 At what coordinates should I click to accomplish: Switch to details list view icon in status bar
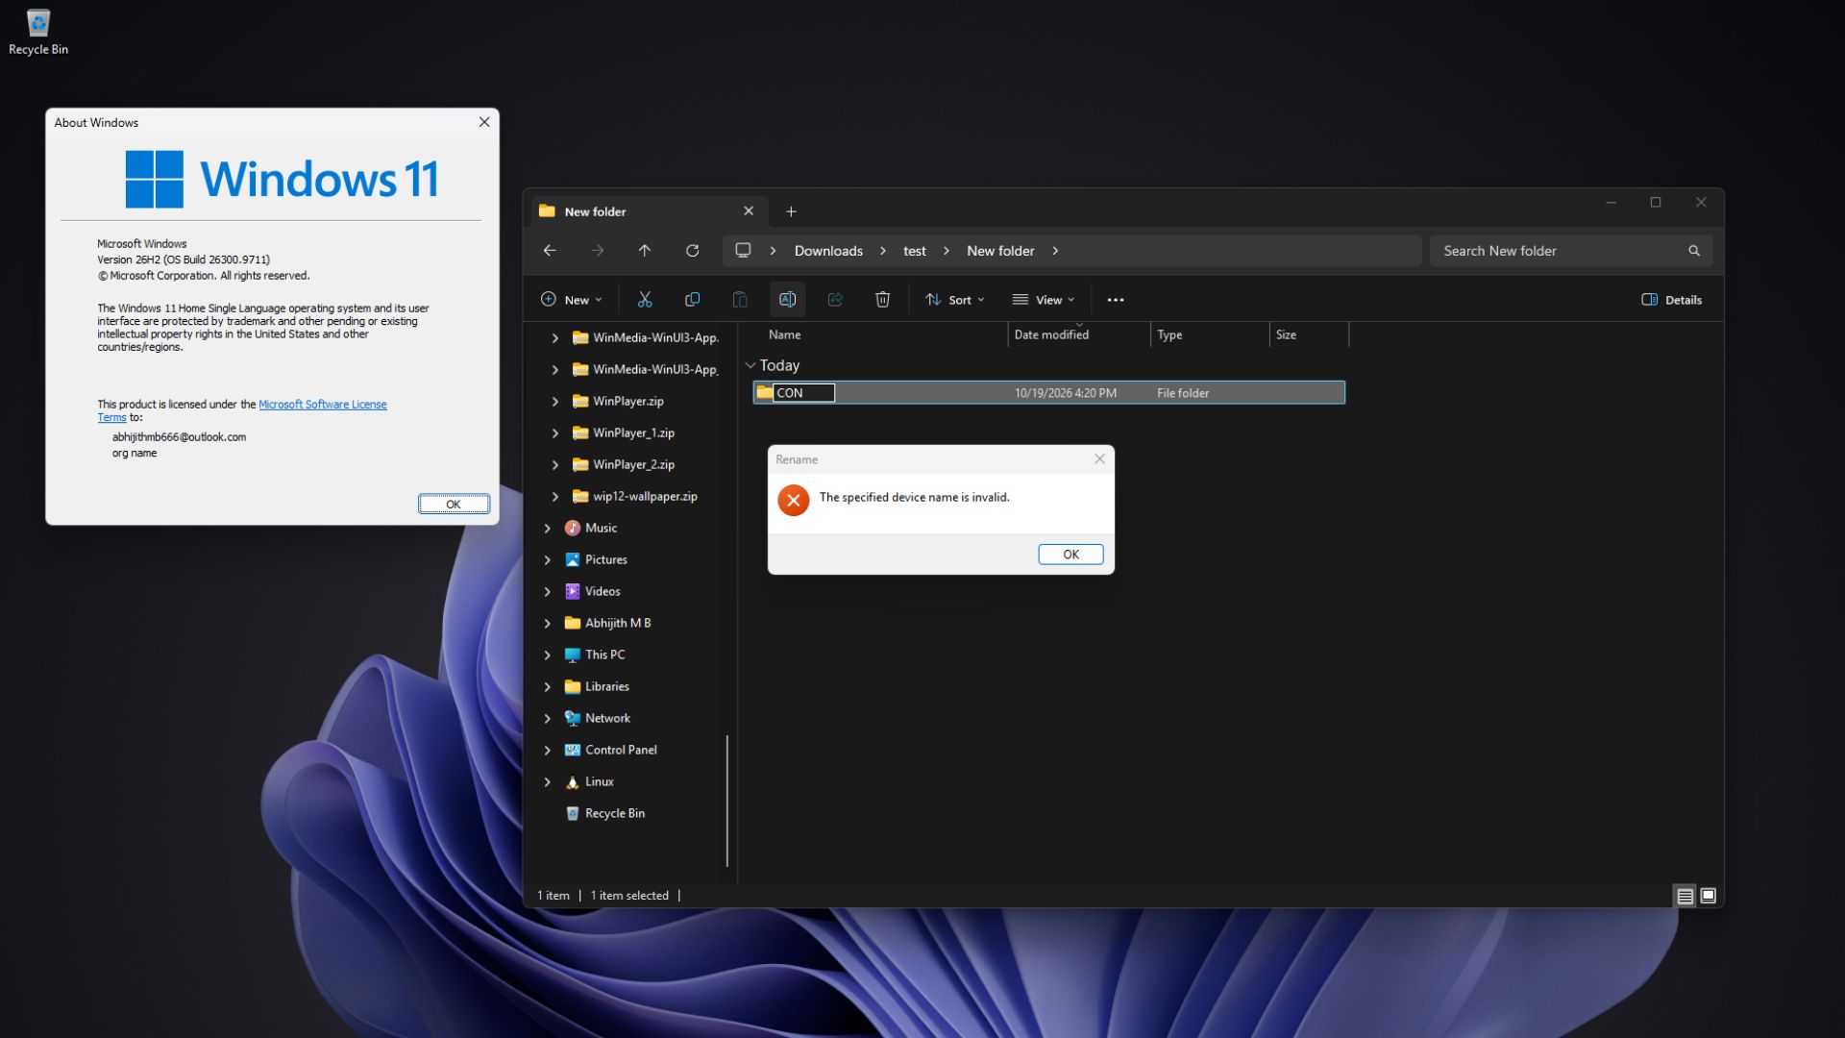coord(1685,896)
